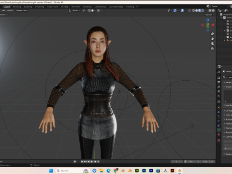Open the Scene properties tab
Screen dimensions: 232x174
coord(218,91)
